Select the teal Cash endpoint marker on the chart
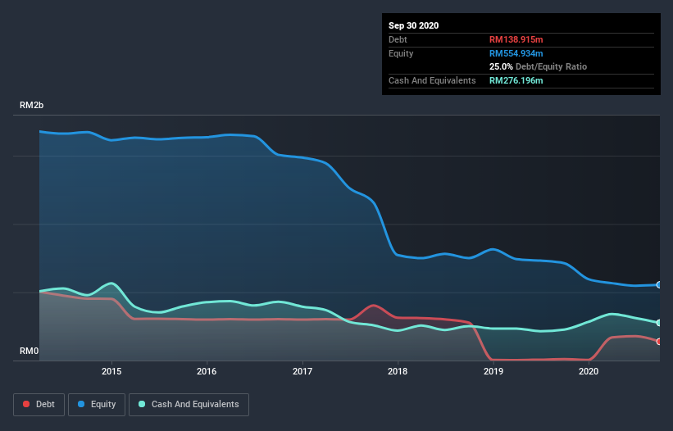The image size is (673, 431). [x=659, y=323]
